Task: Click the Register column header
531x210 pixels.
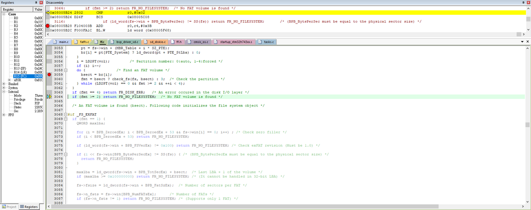Action: 16,10
